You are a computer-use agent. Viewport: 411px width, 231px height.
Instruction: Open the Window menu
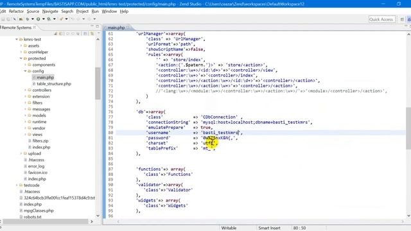tap(109, 12)
